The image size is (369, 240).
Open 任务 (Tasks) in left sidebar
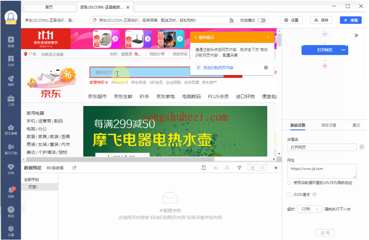11,61
